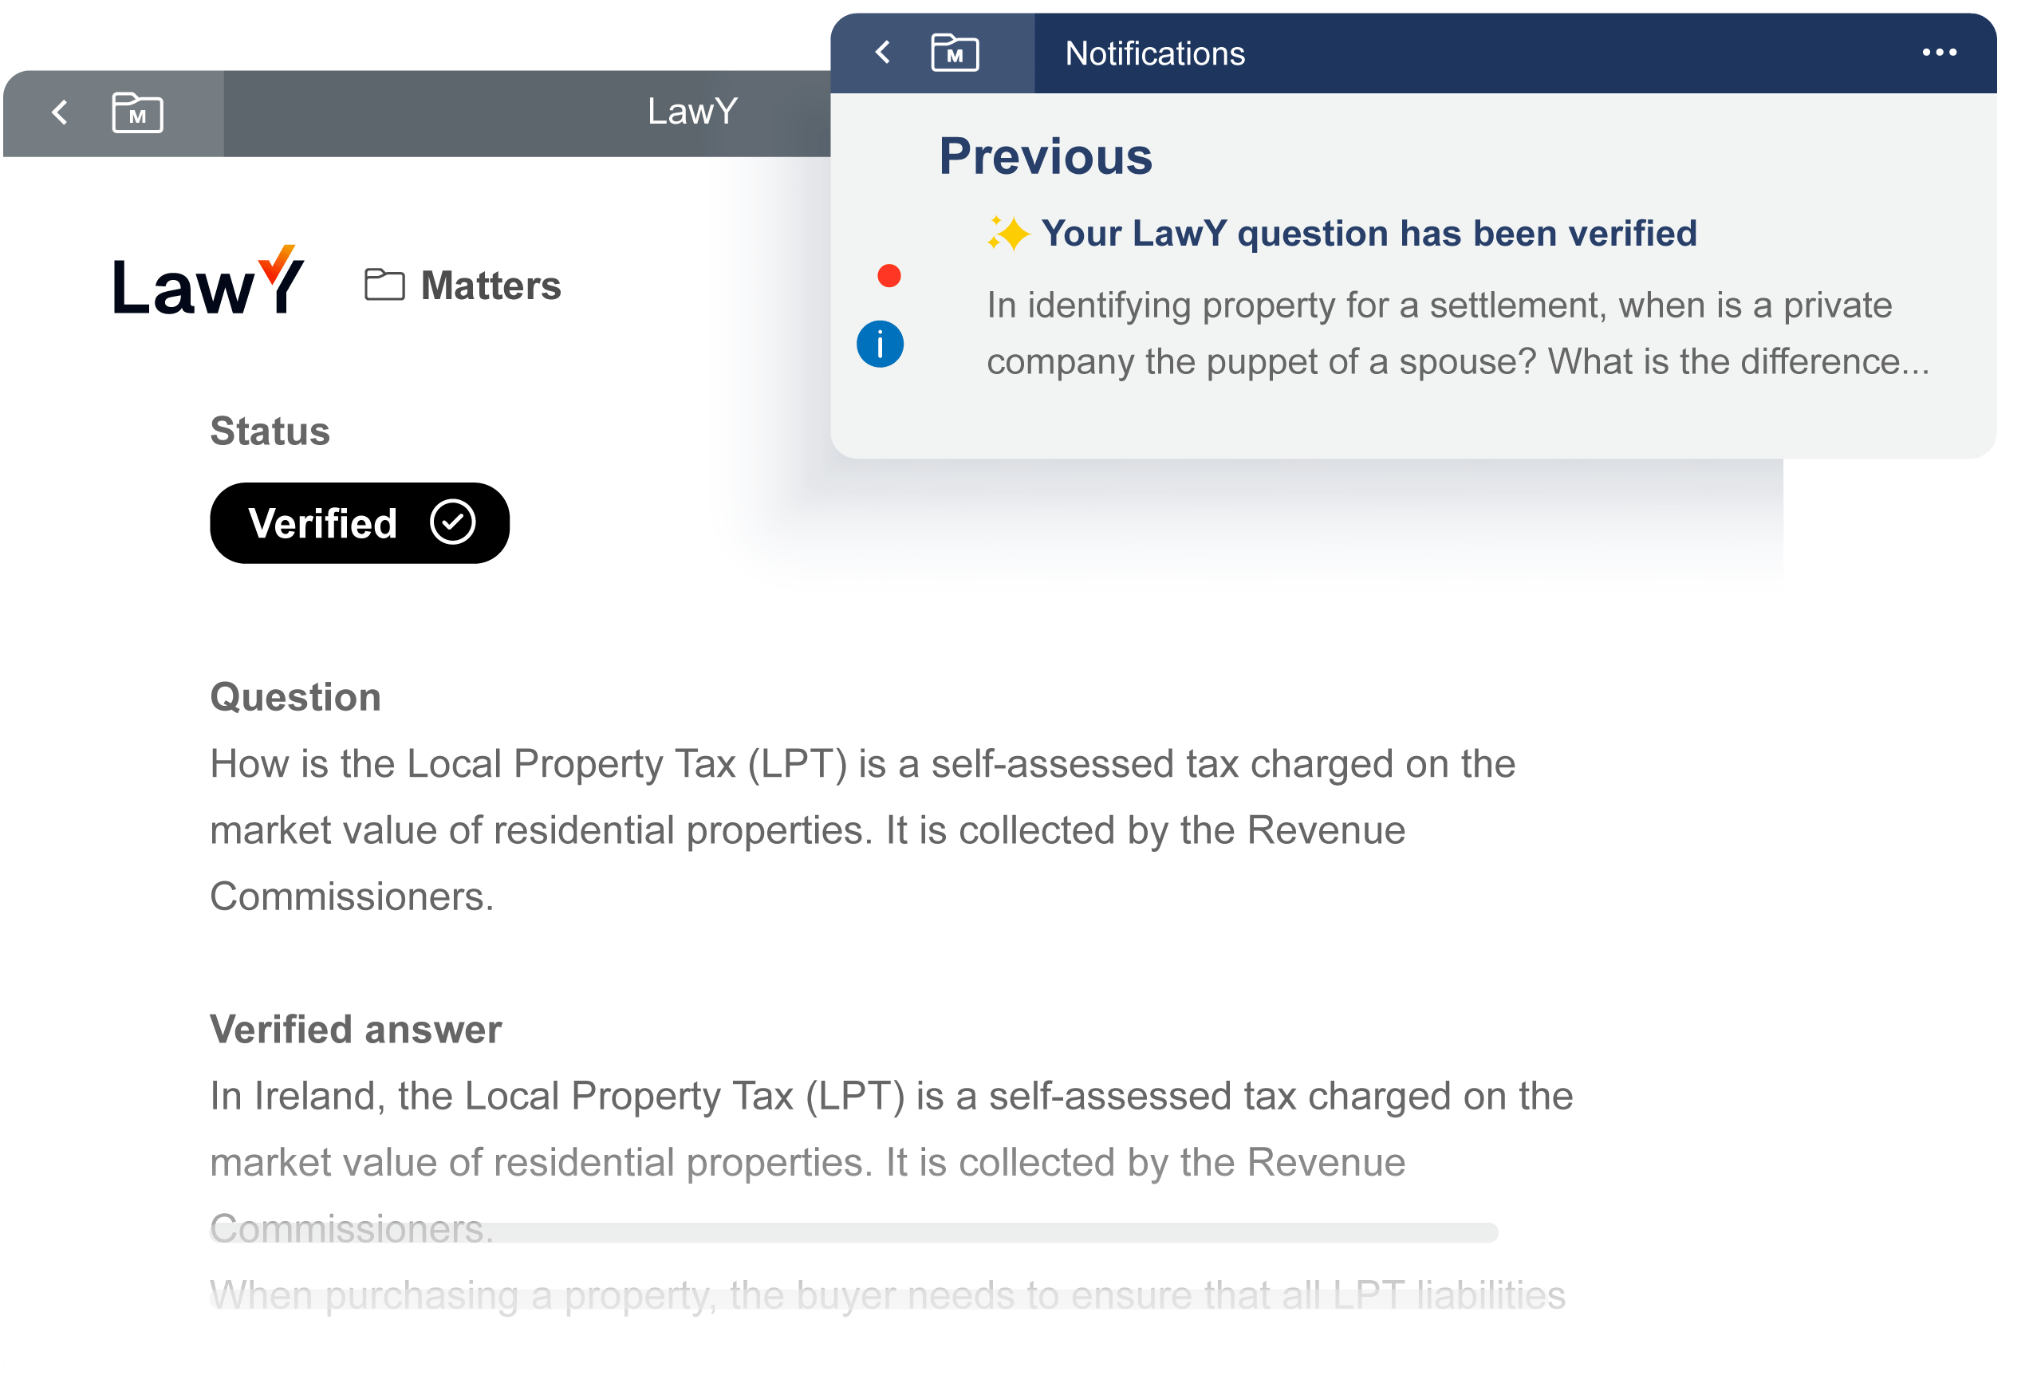Screen dimensions: 2033x1379
Task: Open the M folder icon in LawY header
Action: (x=137, y=113)
